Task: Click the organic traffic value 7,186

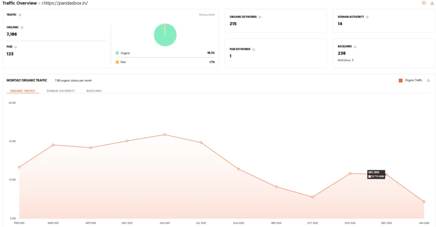Action: pyautogui.click(x=11, y=34)
